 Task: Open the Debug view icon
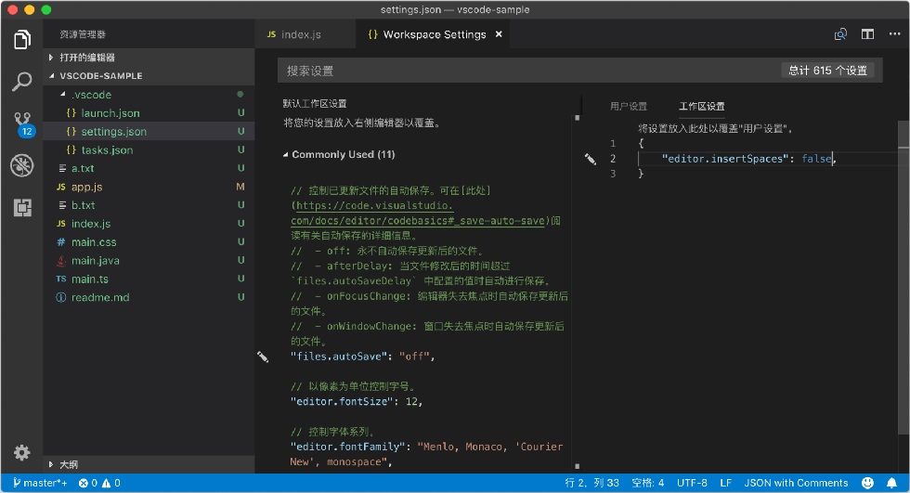(22, 165)
